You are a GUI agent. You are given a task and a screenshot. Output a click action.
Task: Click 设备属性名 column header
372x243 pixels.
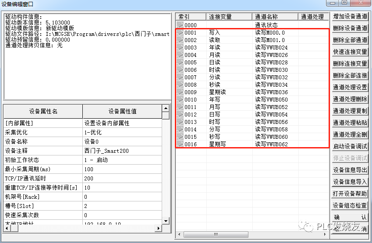(43, 111)
